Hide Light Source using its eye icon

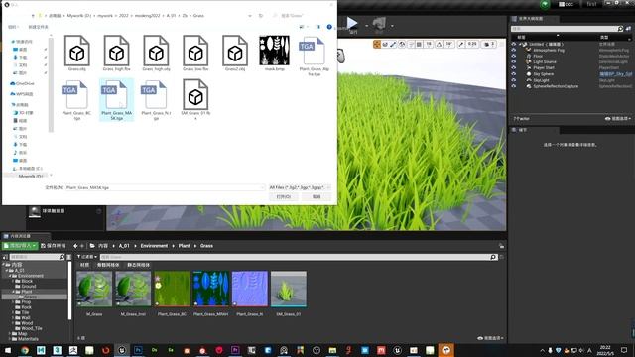coord(514,61)
